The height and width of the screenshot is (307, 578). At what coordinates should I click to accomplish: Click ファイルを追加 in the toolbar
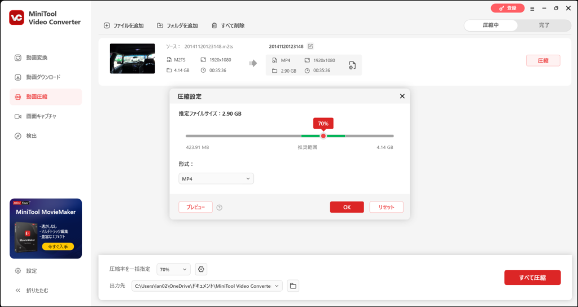pos(124,26)
